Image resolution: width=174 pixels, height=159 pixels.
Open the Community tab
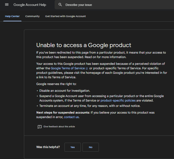click(32, 16)
